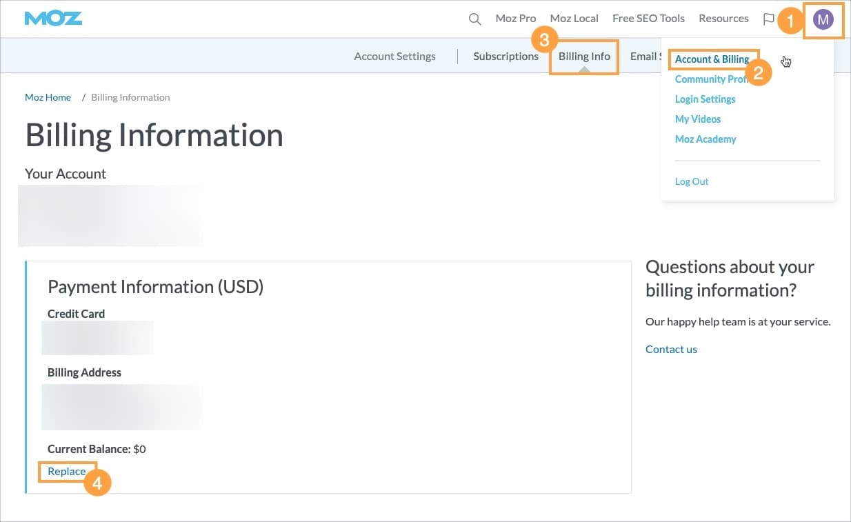Click the Moz logo
Viewport: 851px width, 522px height.
pos(52,19)
